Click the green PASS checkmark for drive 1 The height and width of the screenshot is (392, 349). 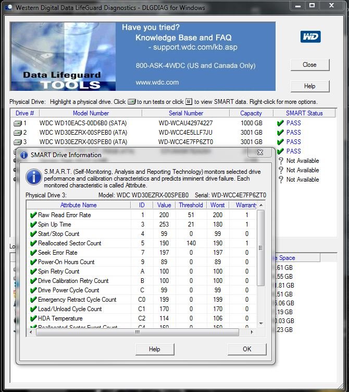coord(280,123)
